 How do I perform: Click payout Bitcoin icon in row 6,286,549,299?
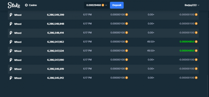[196, 15]
